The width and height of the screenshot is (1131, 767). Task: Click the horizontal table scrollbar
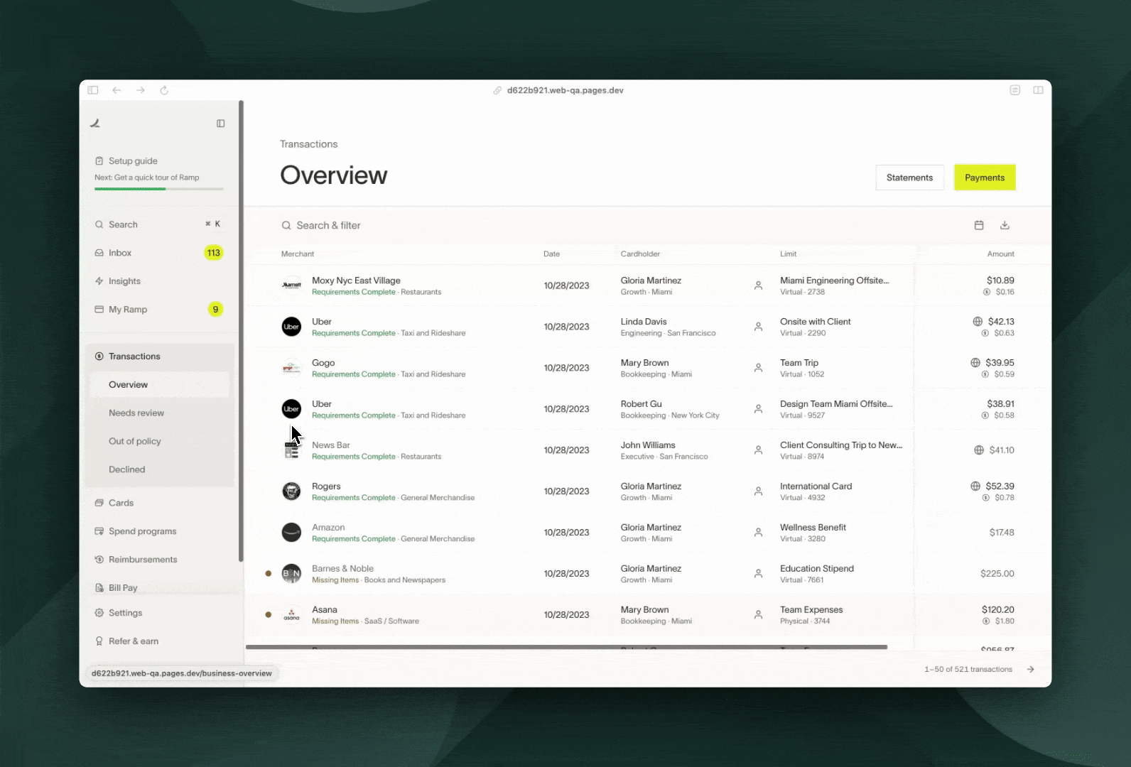coord(566,647)
